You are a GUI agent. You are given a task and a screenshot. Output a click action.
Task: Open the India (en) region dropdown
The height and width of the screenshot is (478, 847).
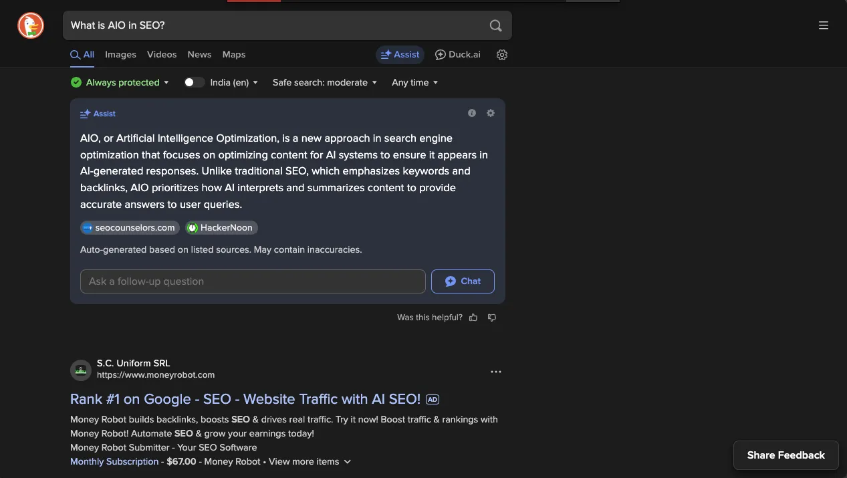point(235,82)
